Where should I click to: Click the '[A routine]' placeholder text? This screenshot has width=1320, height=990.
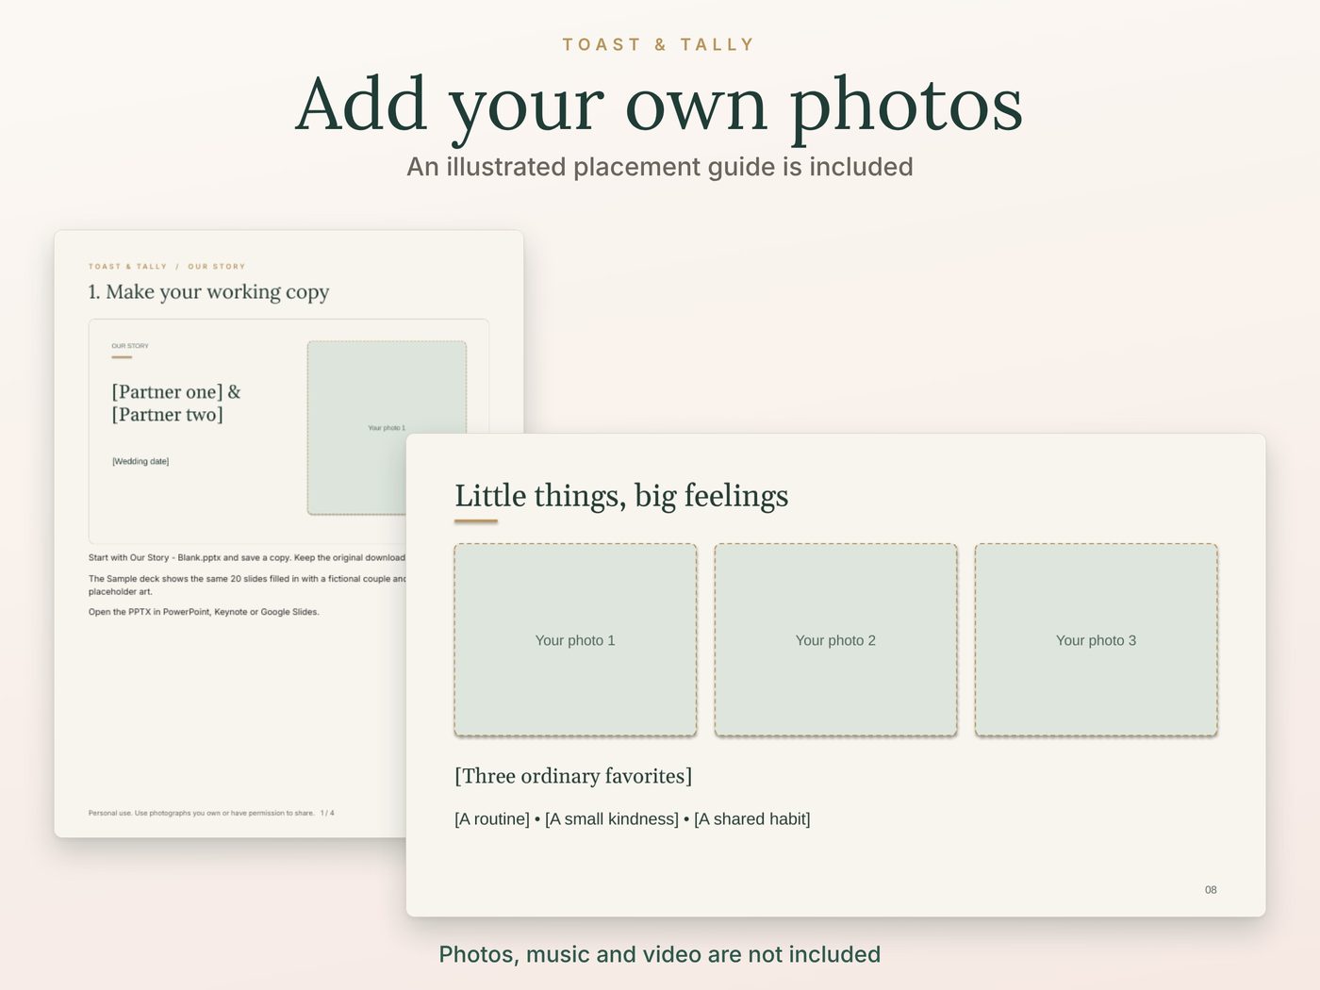click(x=492, y=819)
